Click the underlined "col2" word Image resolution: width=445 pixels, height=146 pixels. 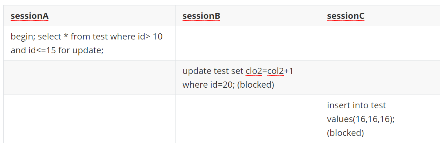click(275, 71)
